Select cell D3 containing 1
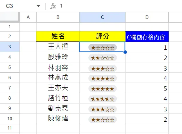Image resolution: width=182 pixels, height=134 pixels. pyautogui.click(x=147, y=47)
